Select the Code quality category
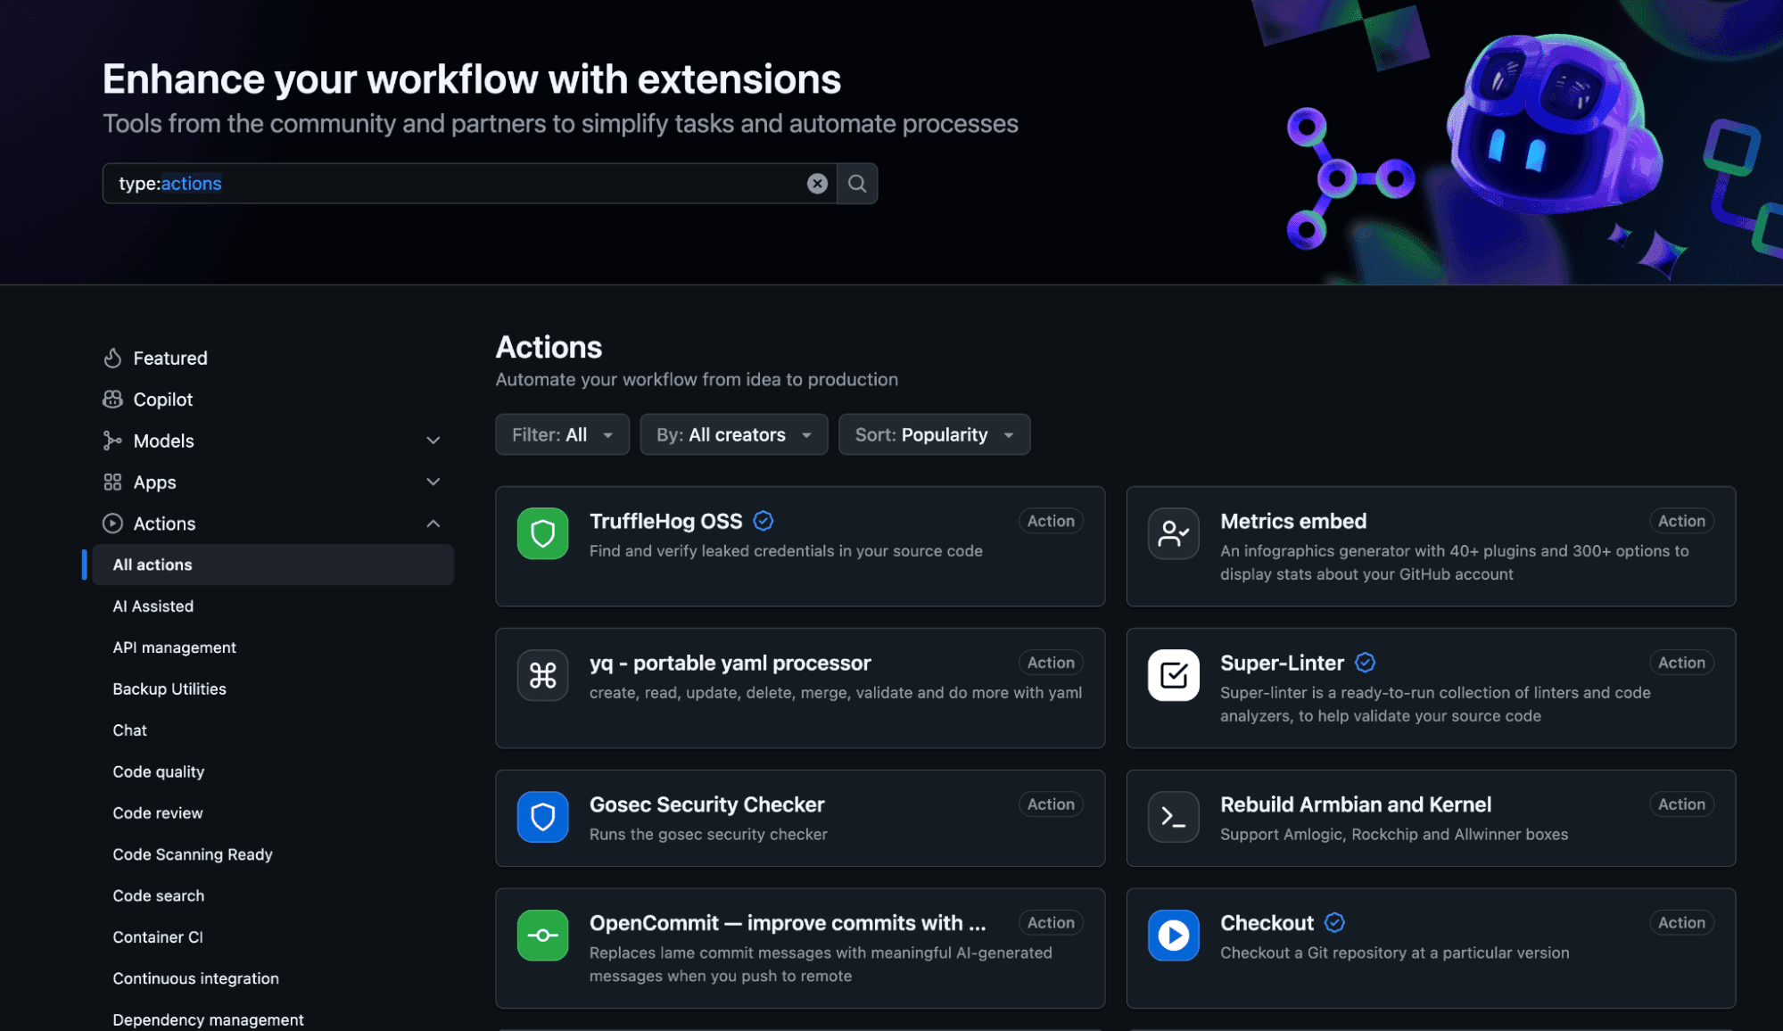 click(159, 772)
